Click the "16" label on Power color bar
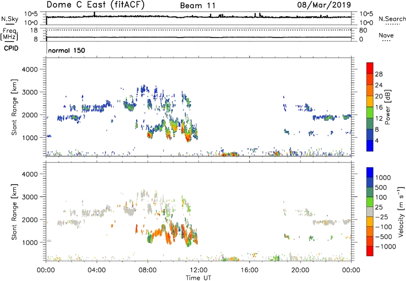The height and width of the screenshot is (281, 406). pyautogui.click(x=379, y=108)
